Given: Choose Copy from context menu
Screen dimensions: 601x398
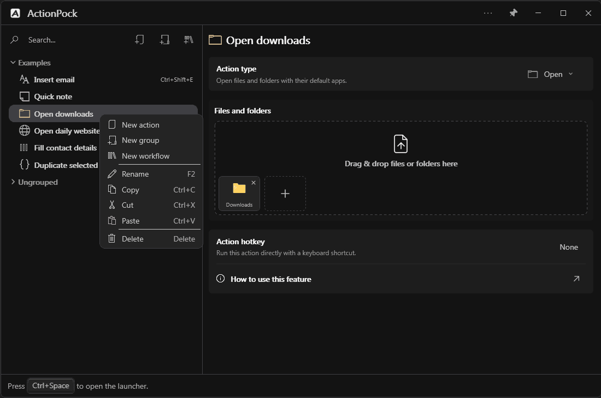Looking at the screenshot, I should pos(151,190).
